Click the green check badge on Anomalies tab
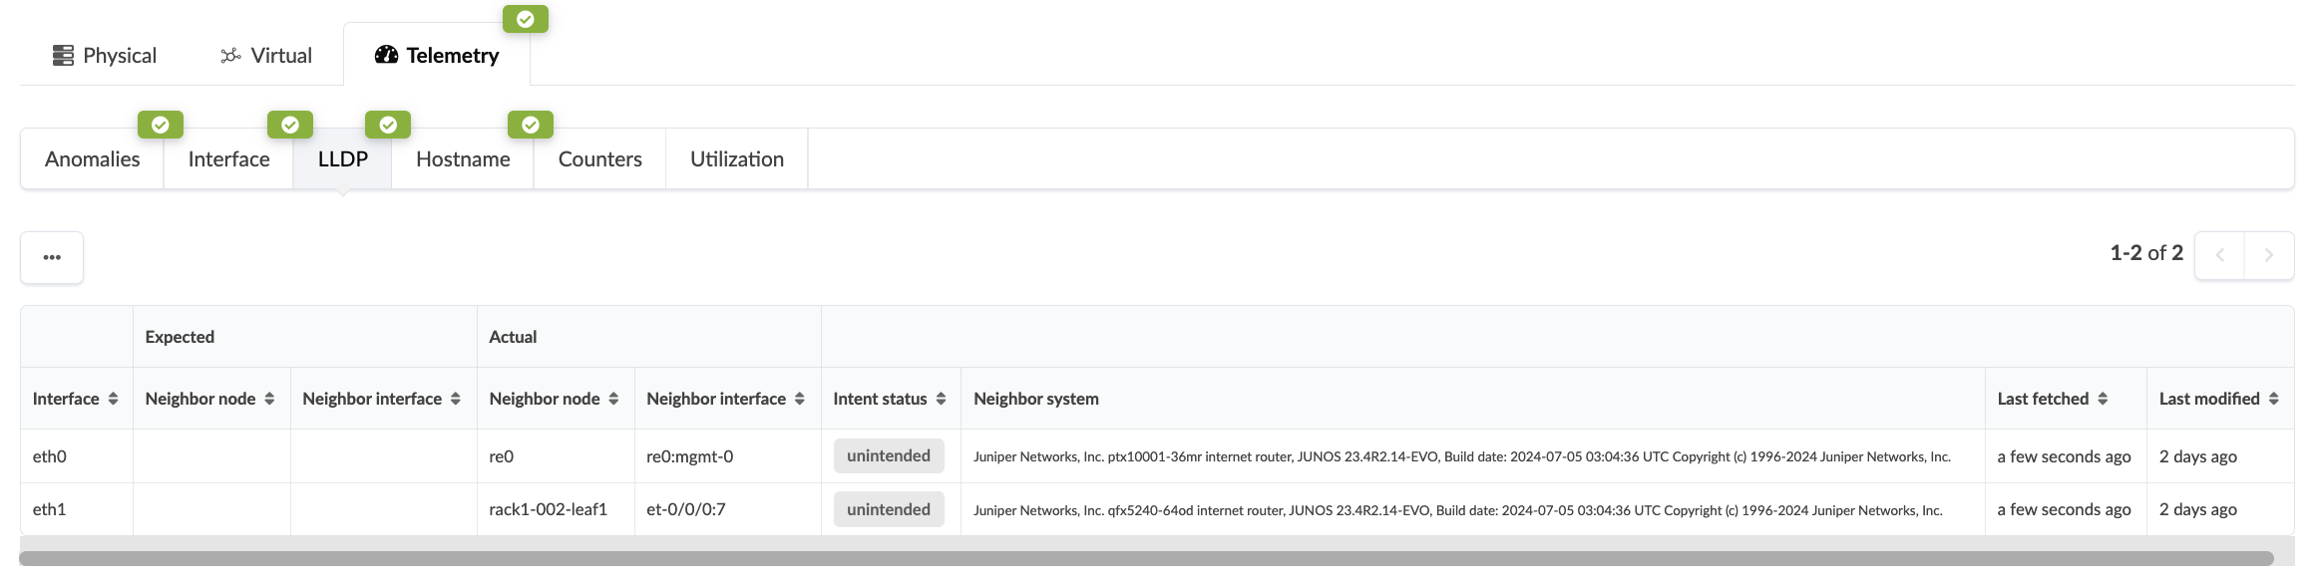 [x=160, y=125]
